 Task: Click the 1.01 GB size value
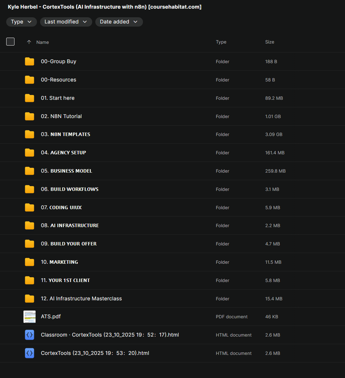pos(273,116)
